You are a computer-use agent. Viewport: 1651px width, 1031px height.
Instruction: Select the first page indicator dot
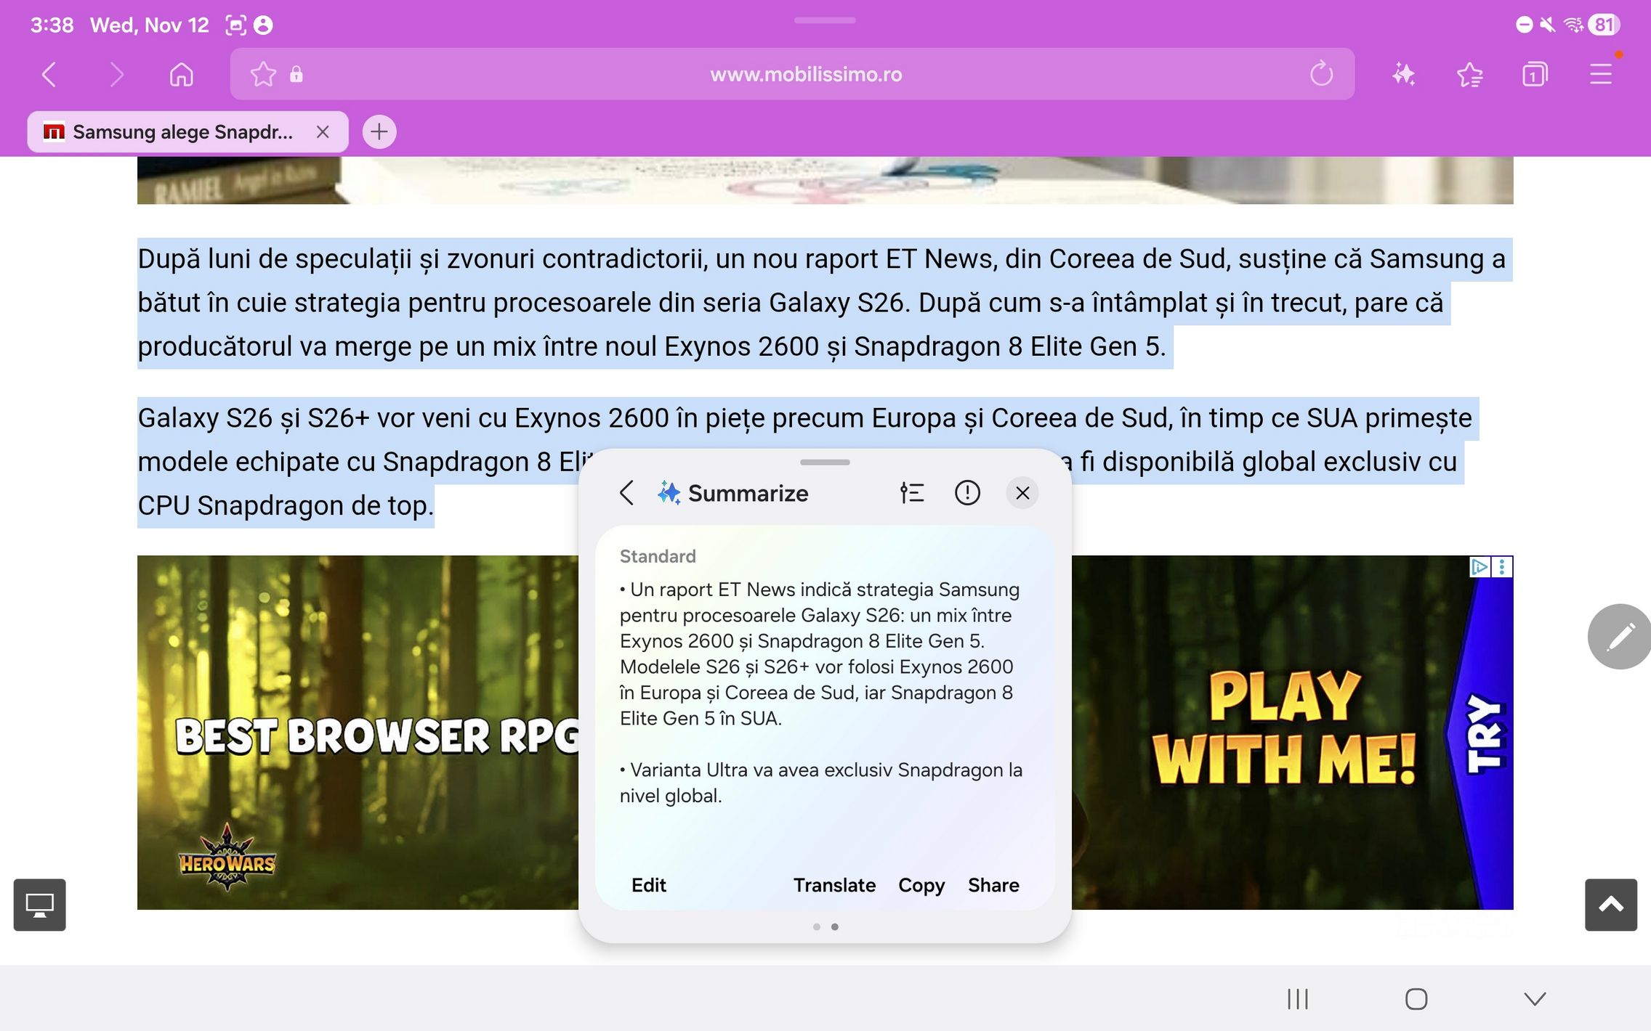point(816,926)
